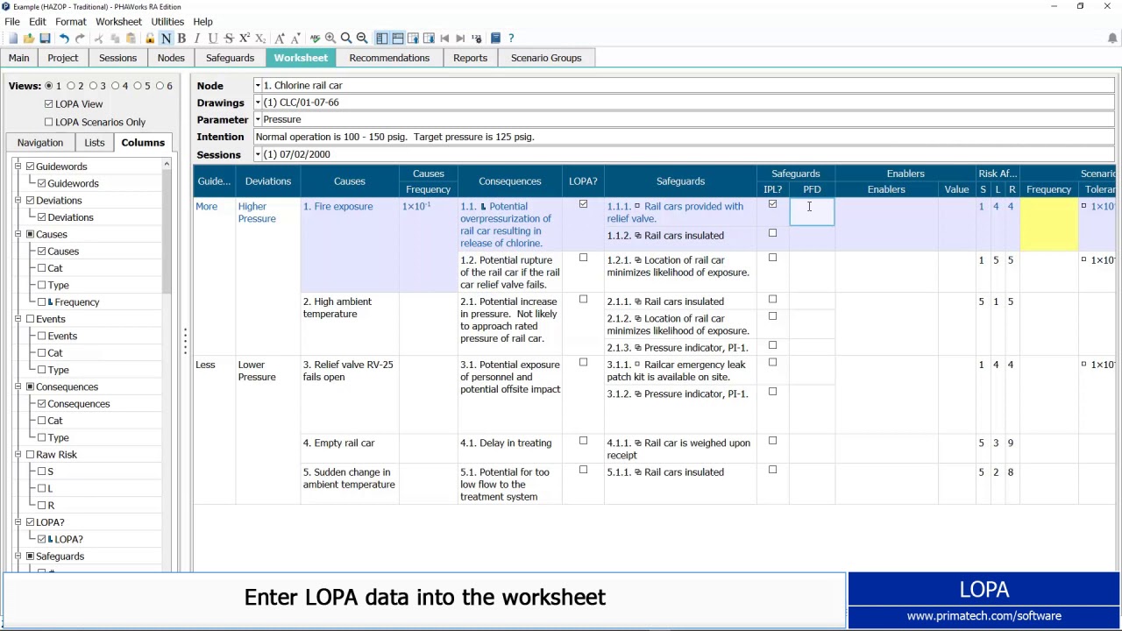Click the notification bell icon

tap(1112, 39)
